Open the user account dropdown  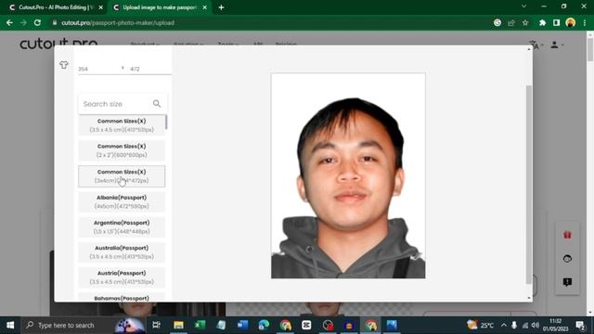click(557, 45)
